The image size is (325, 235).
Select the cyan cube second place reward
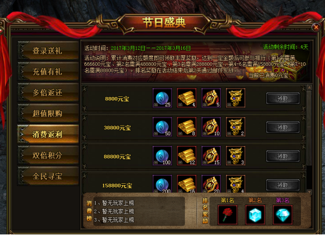click(x=255, y=214)
